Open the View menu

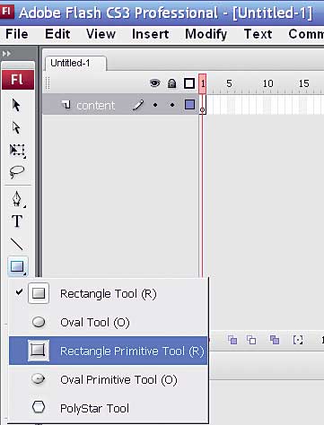(x=101, y=34)
